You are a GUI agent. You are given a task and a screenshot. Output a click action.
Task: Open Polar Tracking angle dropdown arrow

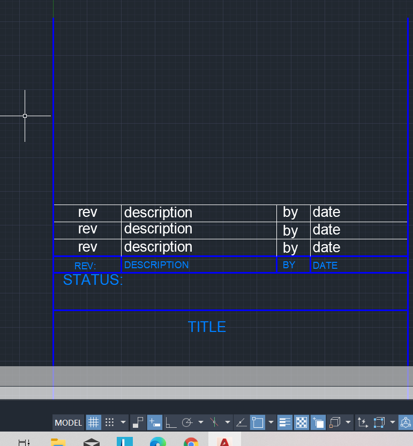201,422
